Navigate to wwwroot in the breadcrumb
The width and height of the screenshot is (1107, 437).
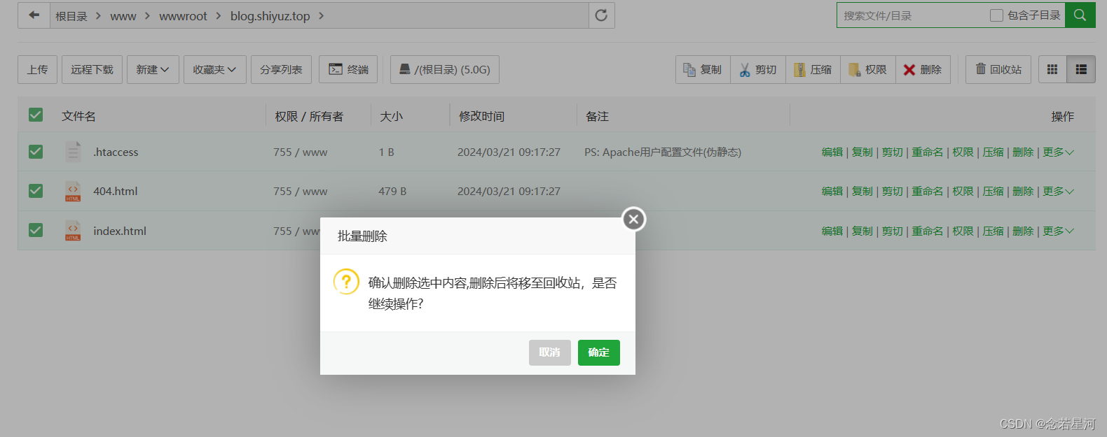[x=183, y=16]
